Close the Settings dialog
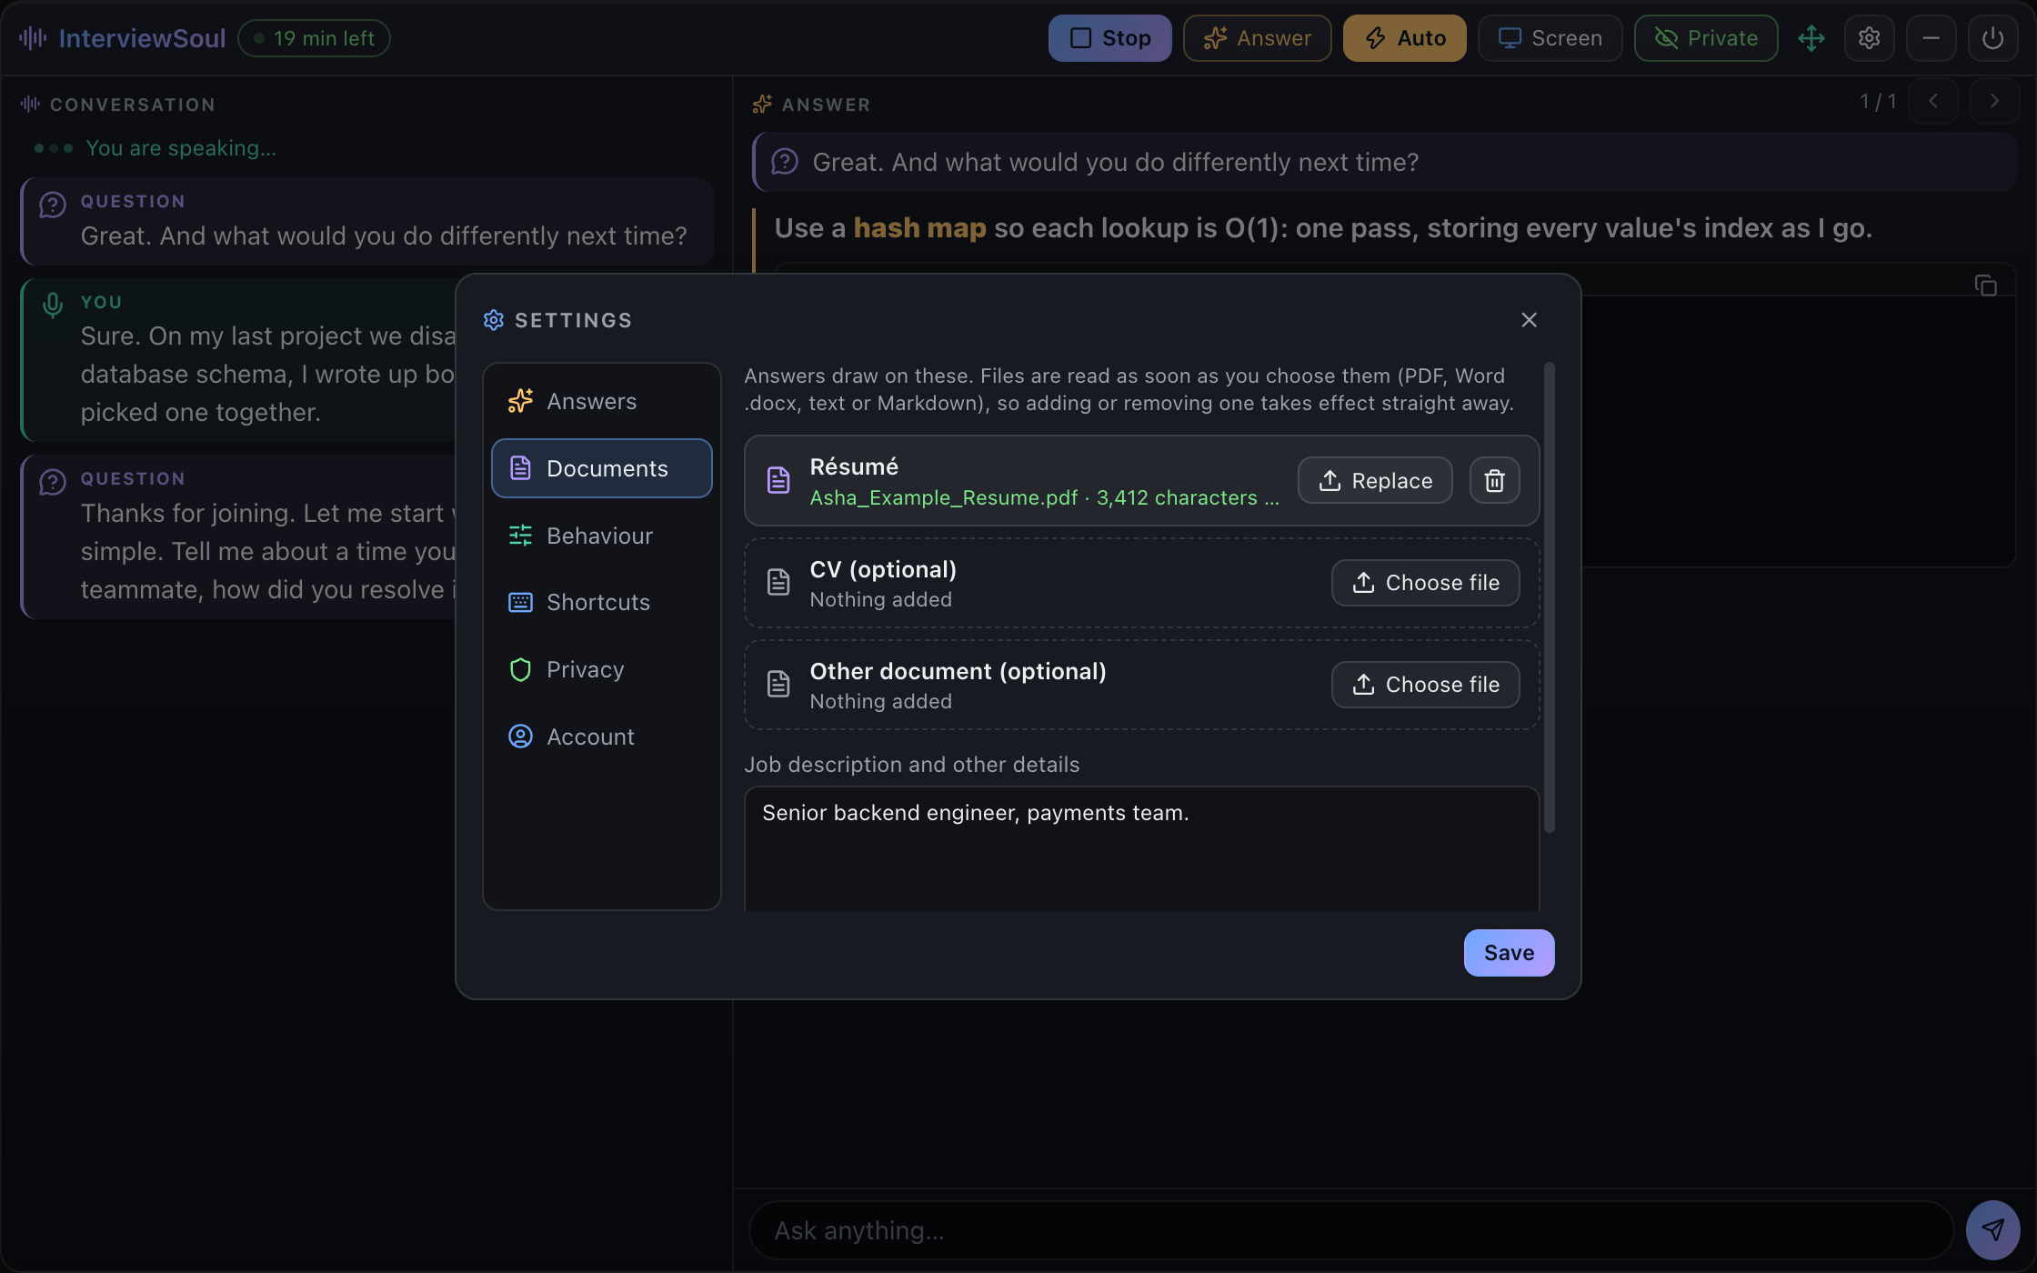Viewport: 2037px width, 1273px height. (x=1529, y=320)
